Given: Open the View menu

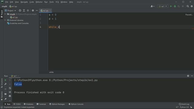Looking at the screenshot, I should click(17, 2).
